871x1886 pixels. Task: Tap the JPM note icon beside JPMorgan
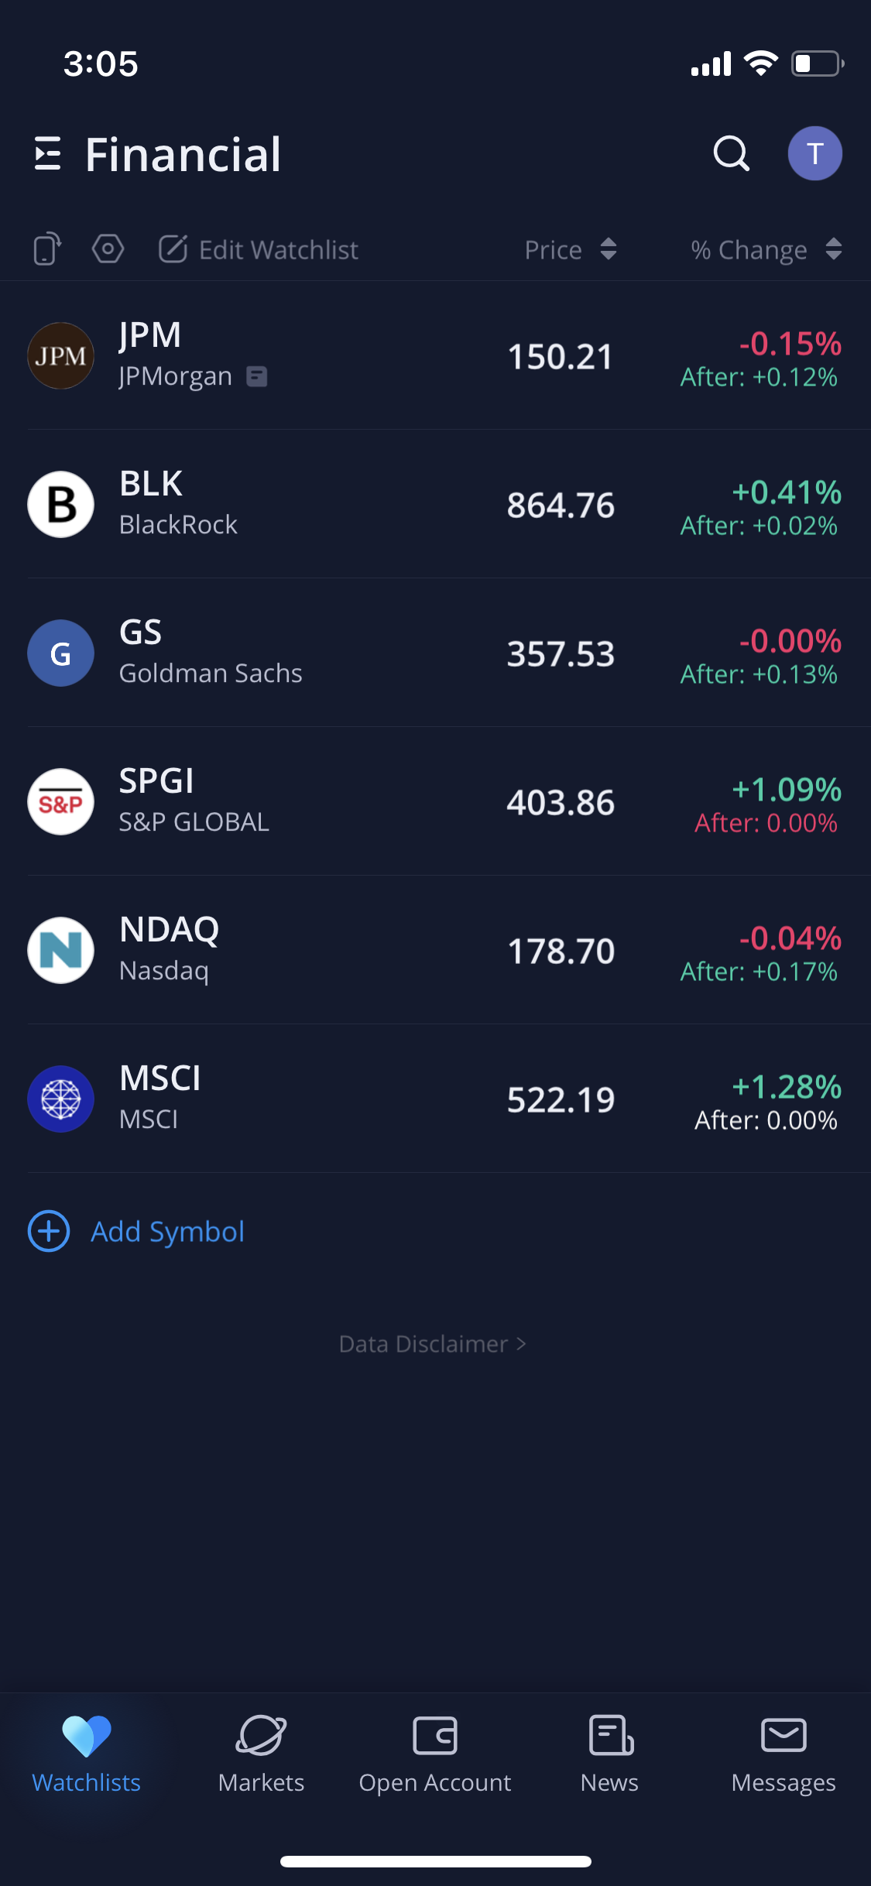click(x=256, y=376)
